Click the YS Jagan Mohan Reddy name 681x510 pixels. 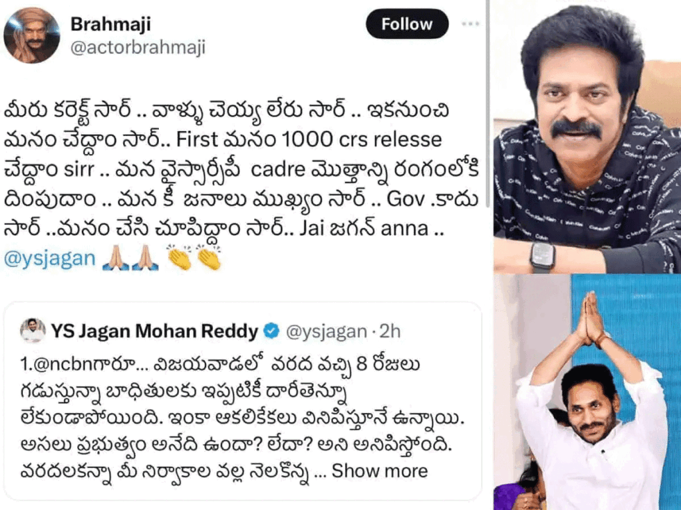coord(154,331)
